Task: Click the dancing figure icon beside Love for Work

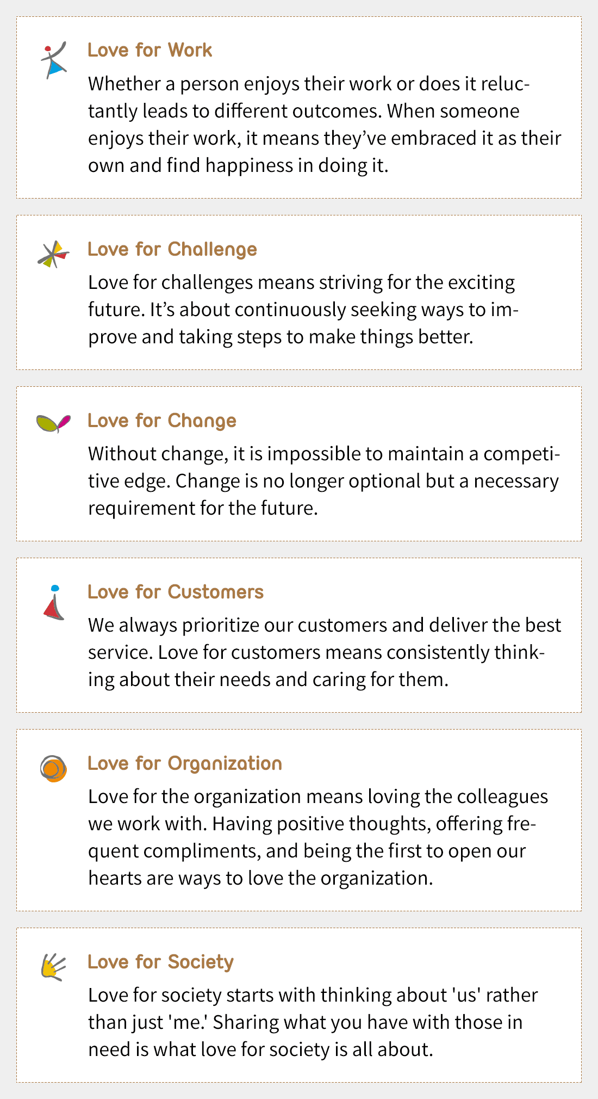Action: click(54, 60)
